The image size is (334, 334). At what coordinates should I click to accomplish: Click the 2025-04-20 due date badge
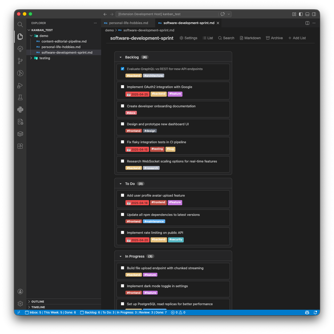(x=137, y=240)
